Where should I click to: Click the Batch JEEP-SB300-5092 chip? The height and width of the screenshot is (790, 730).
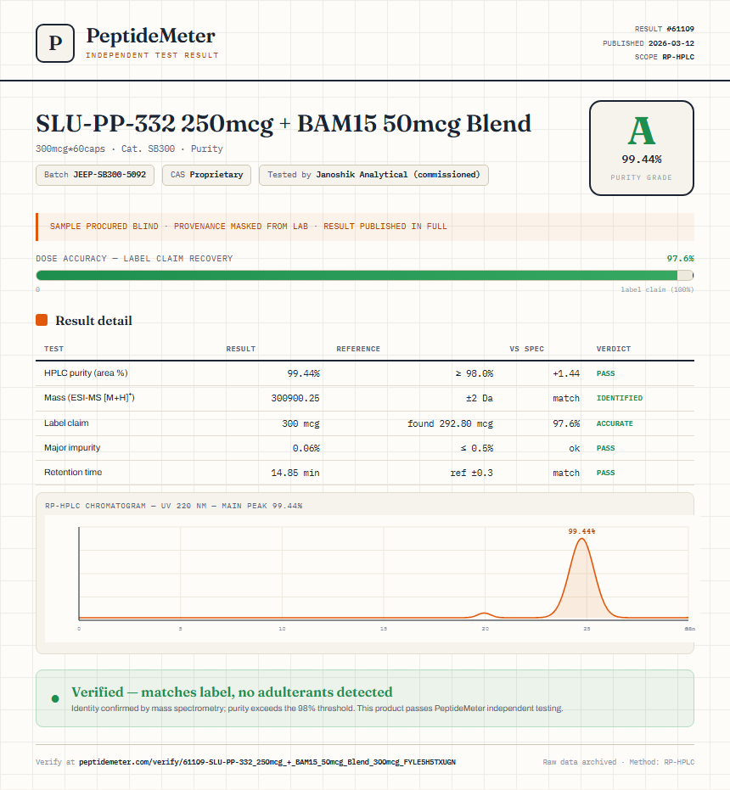(x=95, y=175)
